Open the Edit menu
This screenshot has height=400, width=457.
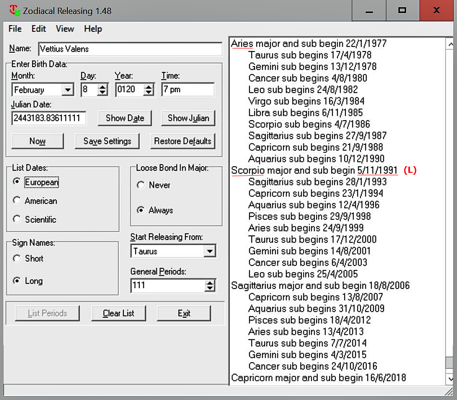[x=38, y=29]
